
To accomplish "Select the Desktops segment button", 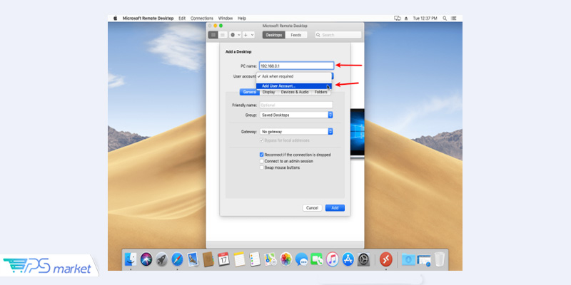I will [x=274, y=35].
